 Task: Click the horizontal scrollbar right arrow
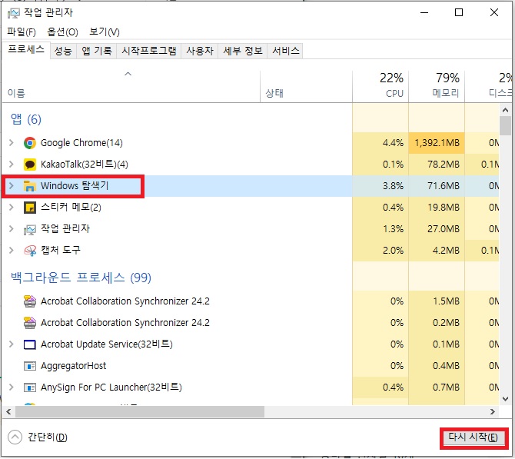click(x=493, y=412)
